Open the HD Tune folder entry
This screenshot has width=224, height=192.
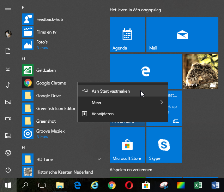click(61, 159)
